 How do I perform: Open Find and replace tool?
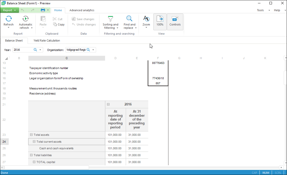point(129,19)
